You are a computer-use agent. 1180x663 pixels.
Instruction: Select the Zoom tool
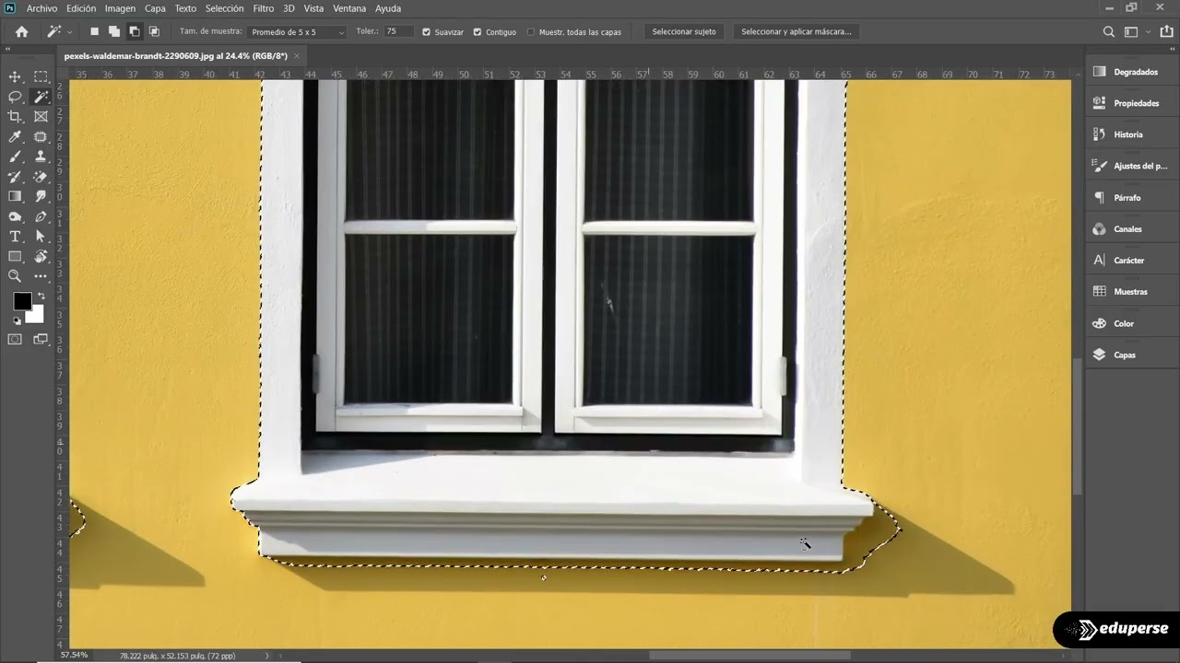(x=15, y=276)
